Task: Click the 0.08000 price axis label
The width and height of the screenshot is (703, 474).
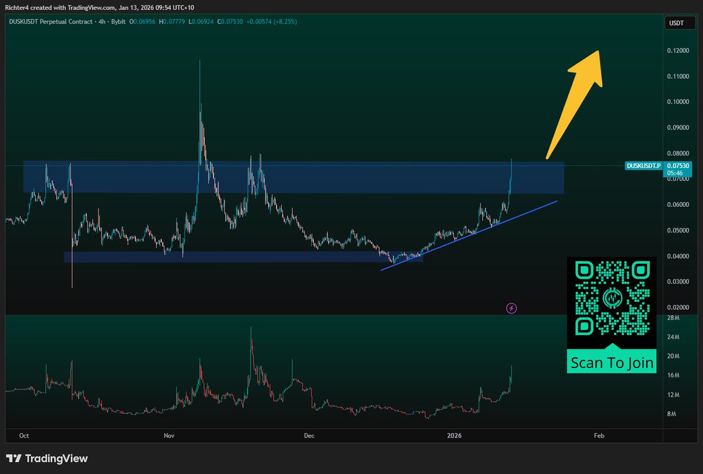Action: (x=678, y=154)
